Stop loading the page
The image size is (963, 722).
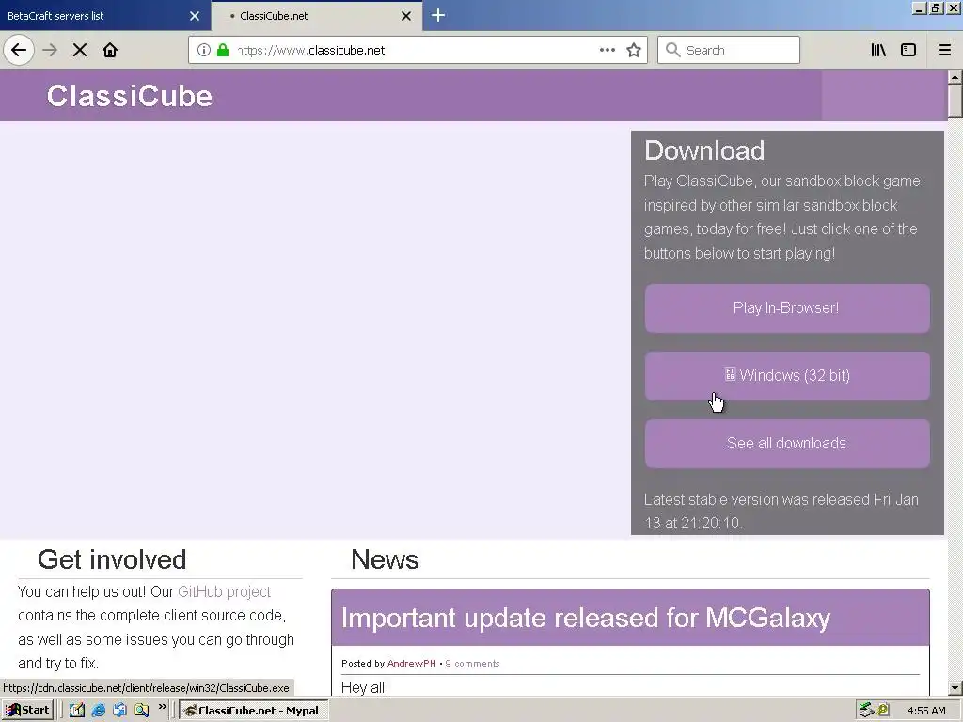tap(80, 50)
